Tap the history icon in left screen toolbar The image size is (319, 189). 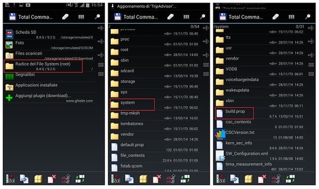tap(81, 17)
